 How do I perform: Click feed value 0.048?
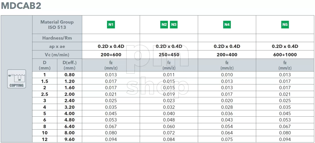pyautogui.click(x=169, y=120)
